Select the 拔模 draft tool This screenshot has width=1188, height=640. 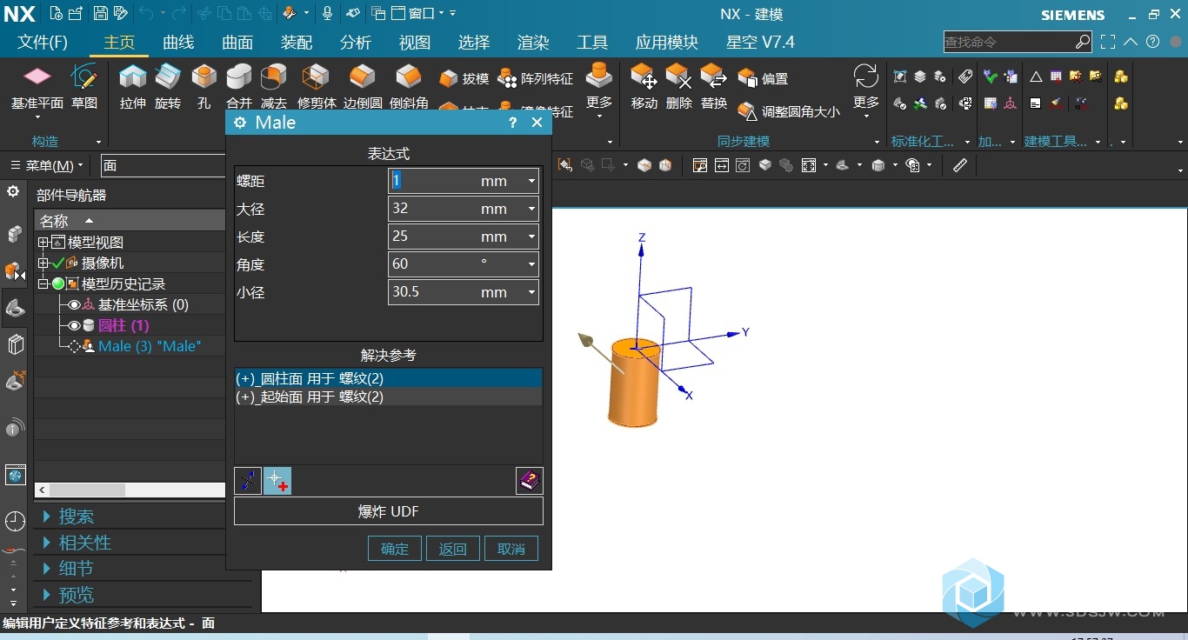pyautogui.click(x=464, y=78)
